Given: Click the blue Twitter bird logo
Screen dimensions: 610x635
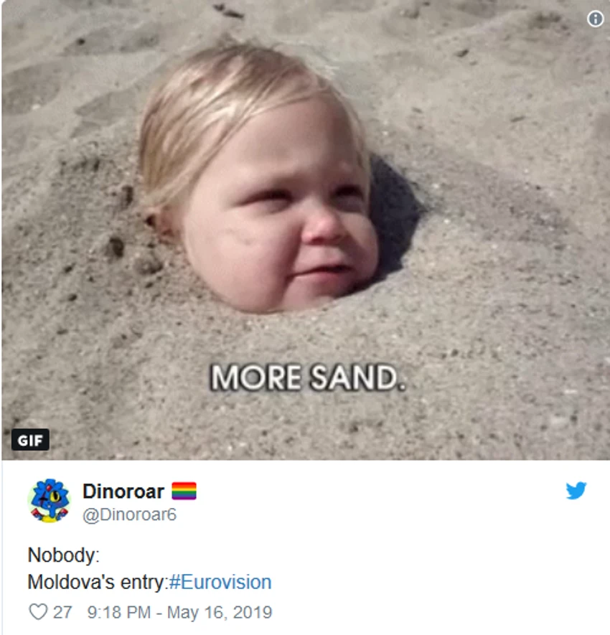Looking at the screenshot, I should click(576, 491).
